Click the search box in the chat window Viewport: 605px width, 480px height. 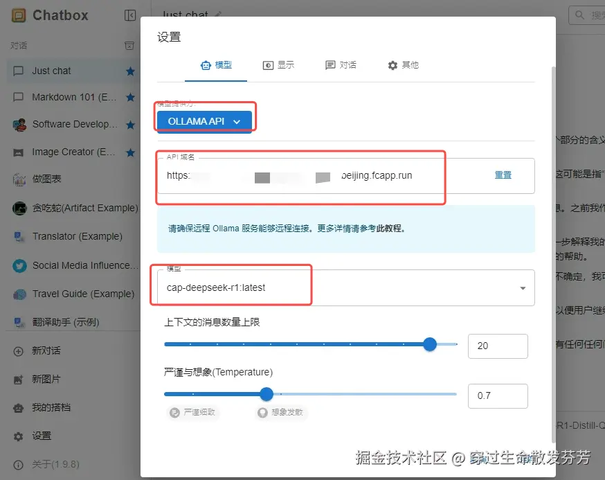pyautogui.click(x=587, y=15)
